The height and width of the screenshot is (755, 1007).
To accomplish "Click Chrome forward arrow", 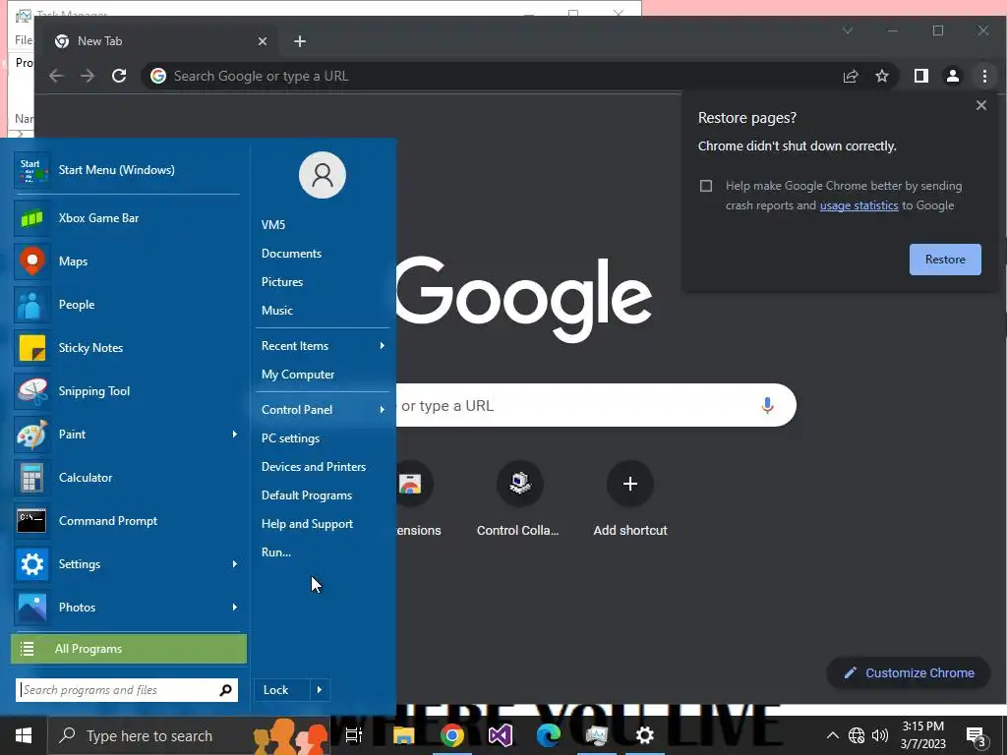I will pos(88,76).
